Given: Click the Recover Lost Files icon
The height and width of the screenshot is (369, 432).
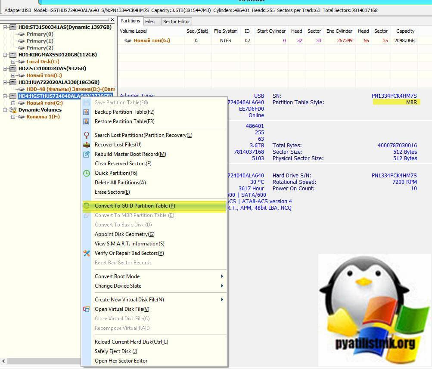Looking at the screenshot, I should [x=87, y=145].
